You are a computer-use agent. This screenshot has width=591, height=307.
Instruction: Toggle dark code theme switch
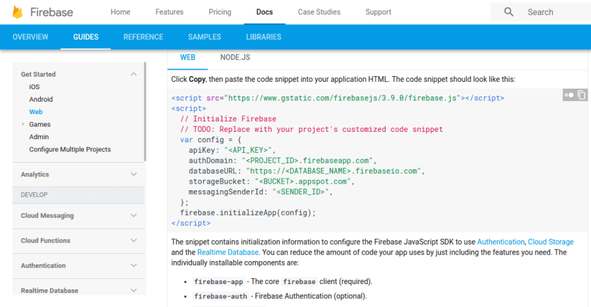point(569,95)
